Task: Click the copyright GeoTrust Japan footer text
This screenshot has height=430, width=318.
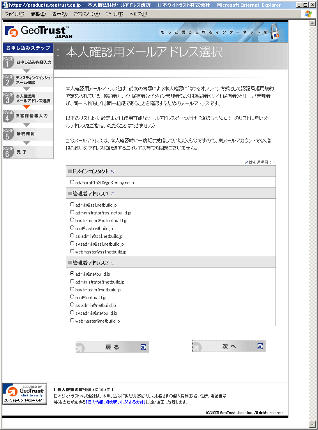Action: pyautogui.click(x=245, y=413)
